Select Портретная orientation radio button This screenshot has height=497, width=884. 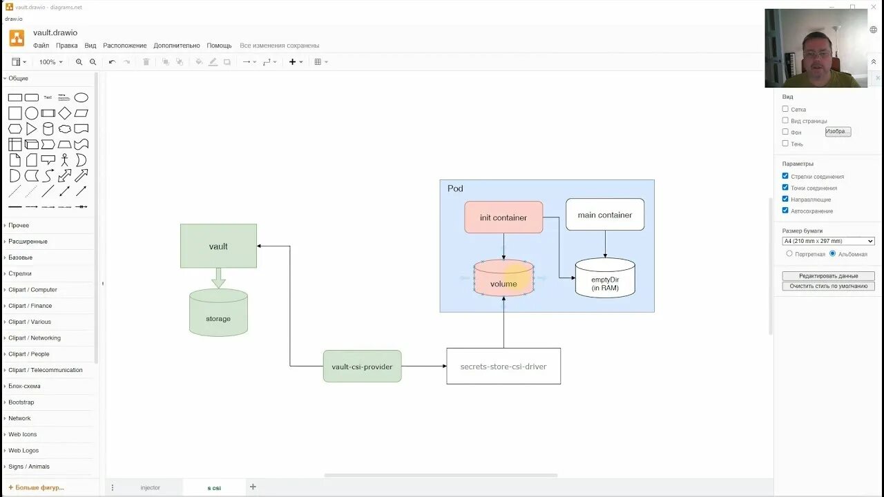789,253
